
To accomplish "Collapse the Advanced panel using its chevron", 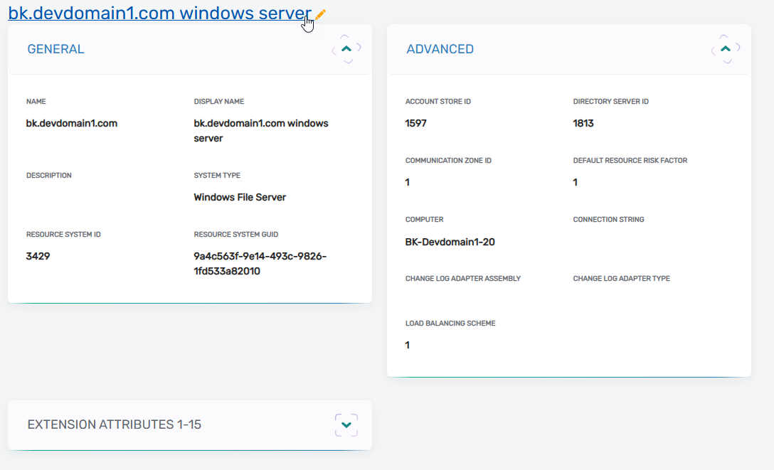I will [726, 49].
